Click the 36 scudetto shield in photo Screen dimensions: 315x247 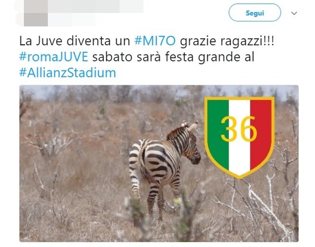239,137
